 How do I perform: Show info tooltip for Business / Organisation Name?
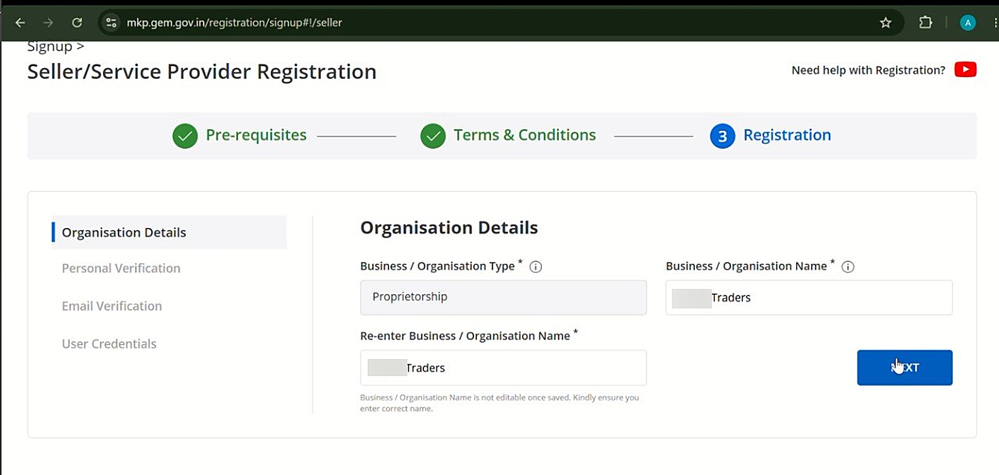[x=848, y=267]
